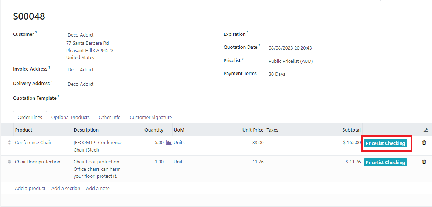Expand the Customer selection Deco Addict
Viewport: 432px width, 207px height.
click(x=81, y=35)
